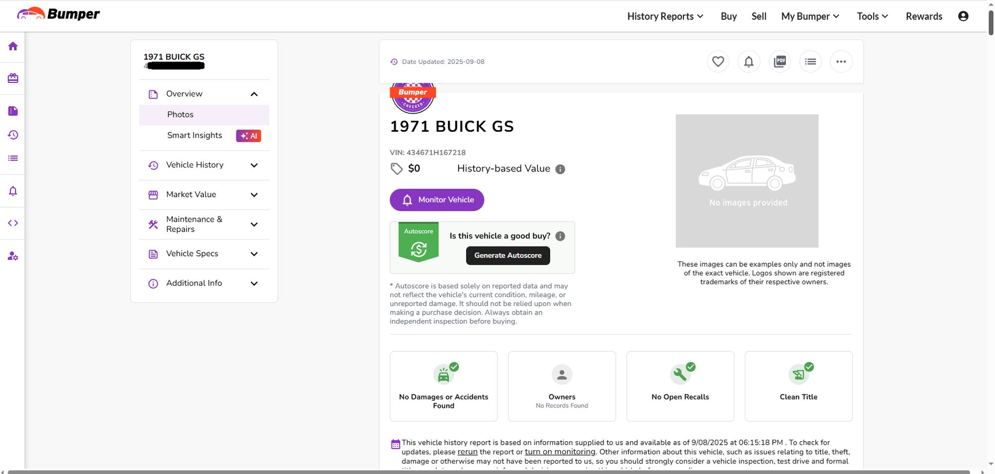Click the History-based Value info icon

coord(560,169)
